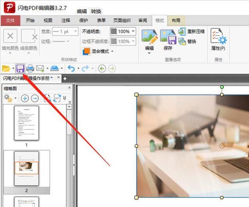Redo the last undone action

[86, 69]
